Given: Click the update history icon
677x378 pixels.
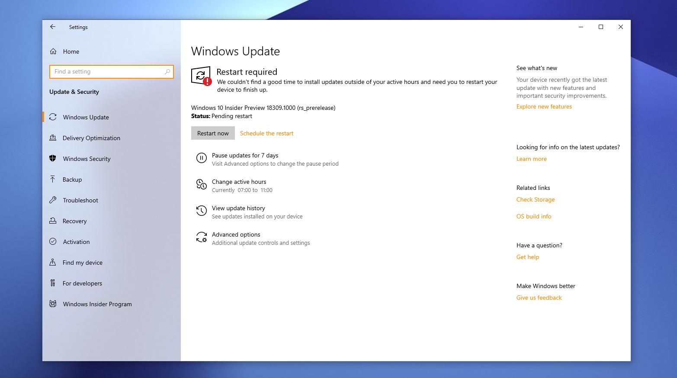Looking at the screenshot, I should point(202,211).
